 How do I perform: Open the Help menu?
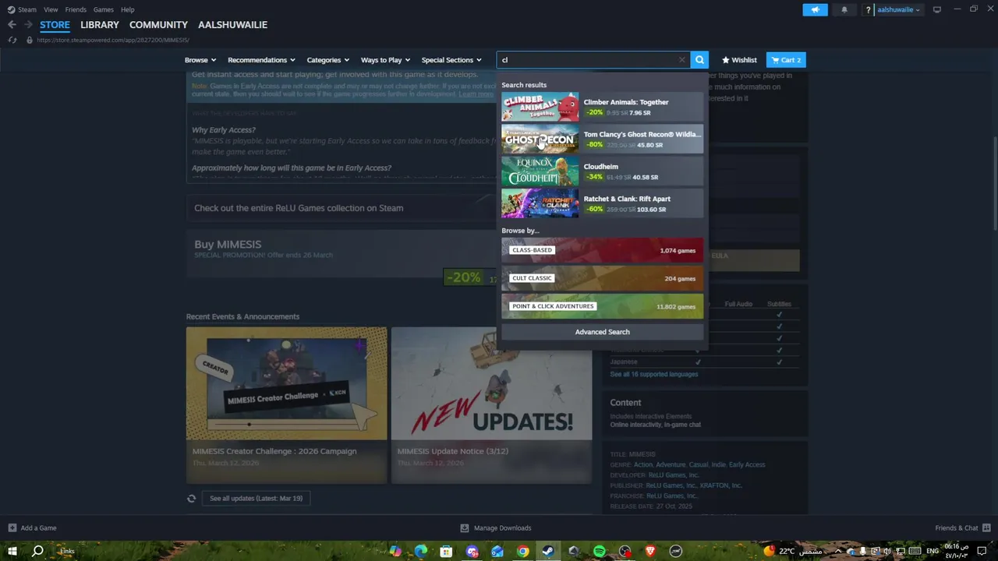(128, 9)
